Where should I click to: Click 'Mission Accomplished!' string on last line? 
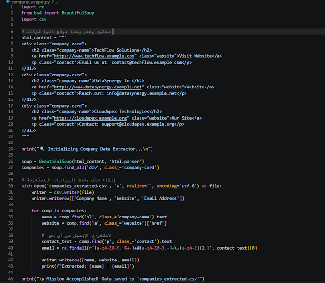click(73, 279)
